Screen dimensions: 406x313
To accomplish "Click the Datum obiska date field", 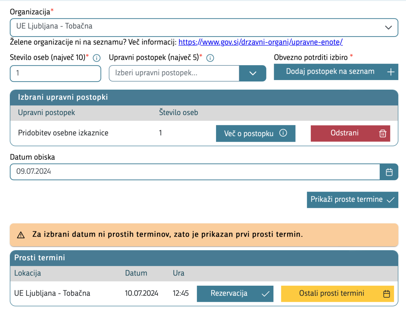I will [x=195, y=172].
